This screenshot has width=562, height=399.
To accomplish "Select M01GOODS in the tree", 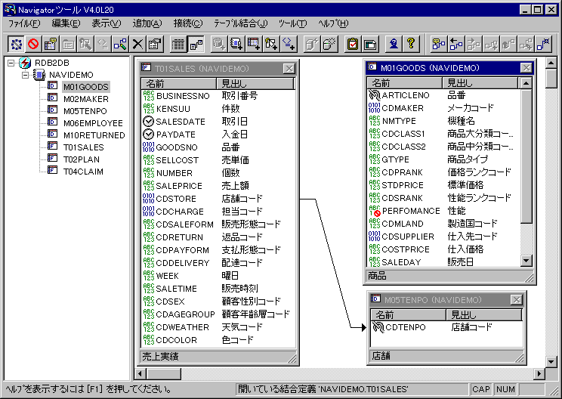I will pos(86,87).
